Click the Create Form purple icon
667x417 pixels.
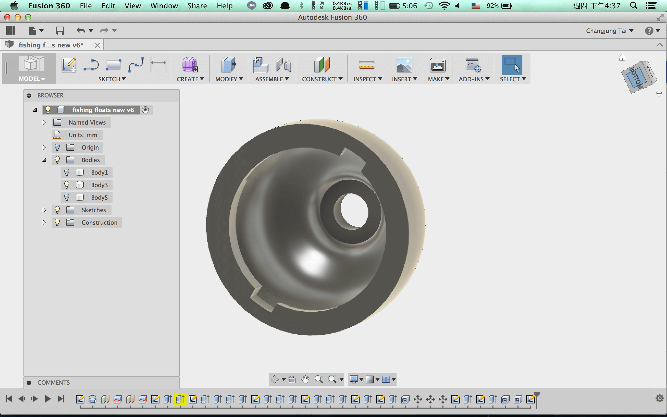[190, 65]
